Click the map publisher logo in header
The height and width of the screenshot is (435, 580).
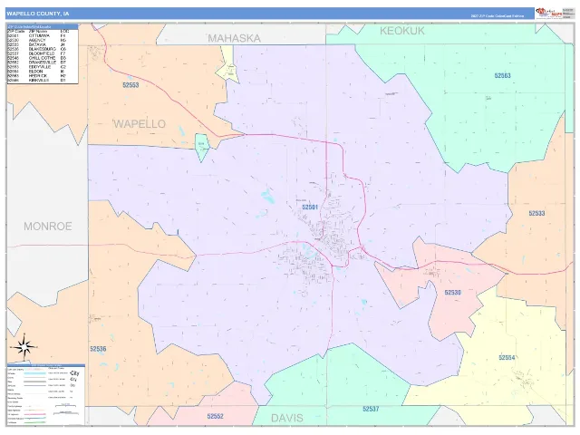click(549, 14)
